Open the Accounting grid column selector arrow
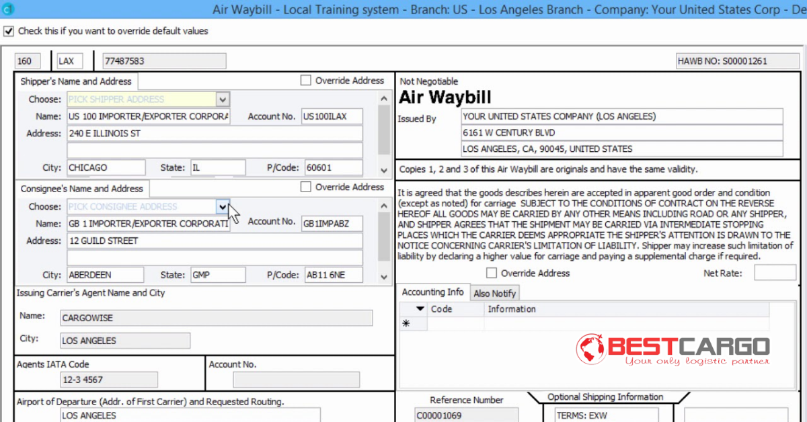The image size is (807, 422). (x=420, y=309)
